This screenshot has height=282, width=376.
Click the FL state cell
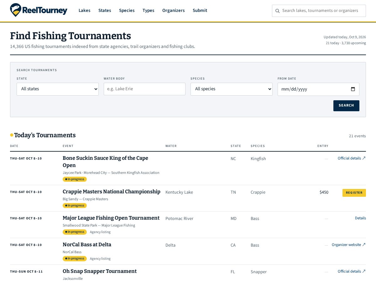pyautogui.click(x=233, y=272)
